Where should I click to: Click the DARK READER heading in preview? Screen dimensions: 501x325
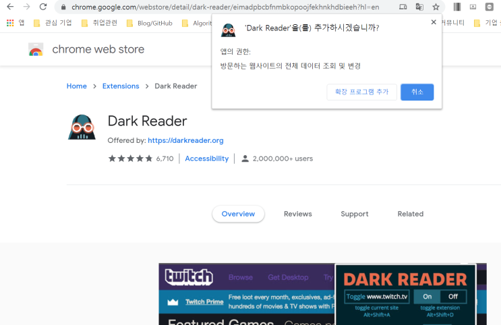[405, 279]
